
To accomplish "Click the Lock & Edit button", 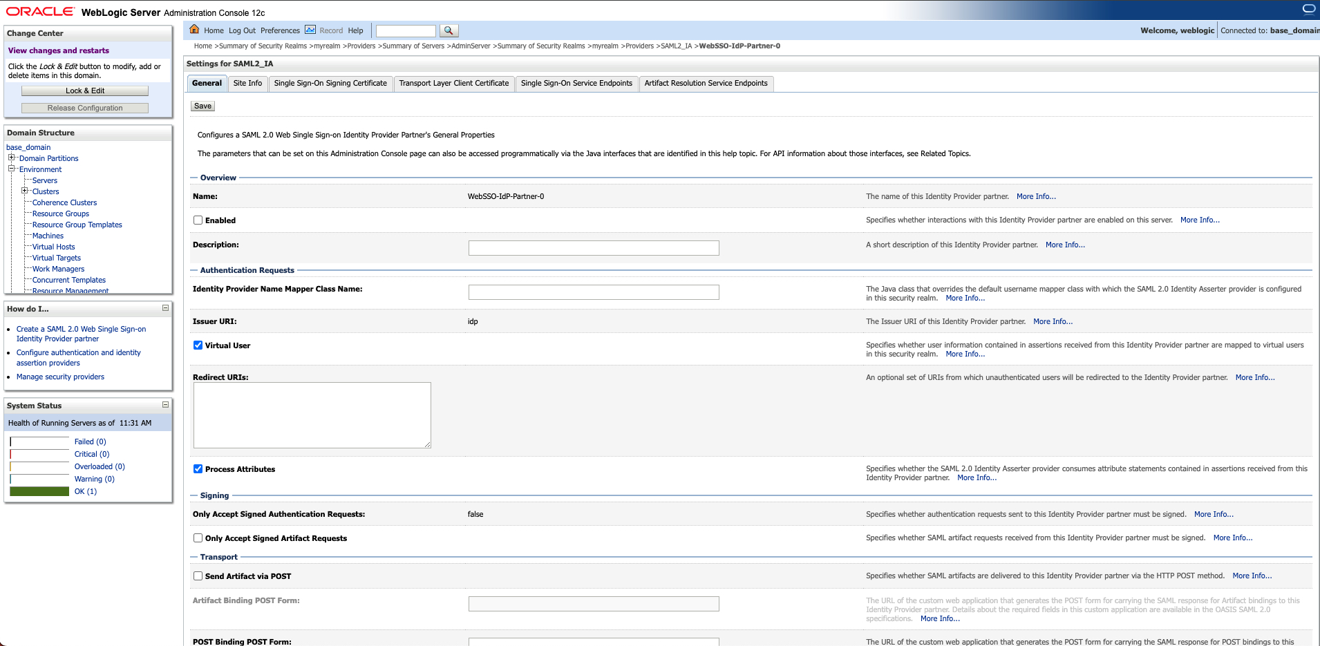I will pyautogui.click(x=85, y=91).
